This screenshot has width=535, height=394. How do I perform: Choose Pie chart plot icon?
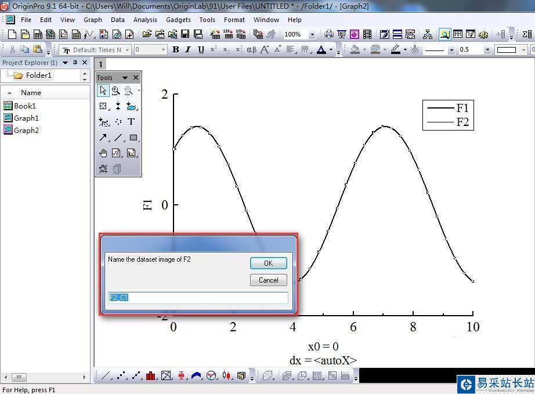[212, 376]
